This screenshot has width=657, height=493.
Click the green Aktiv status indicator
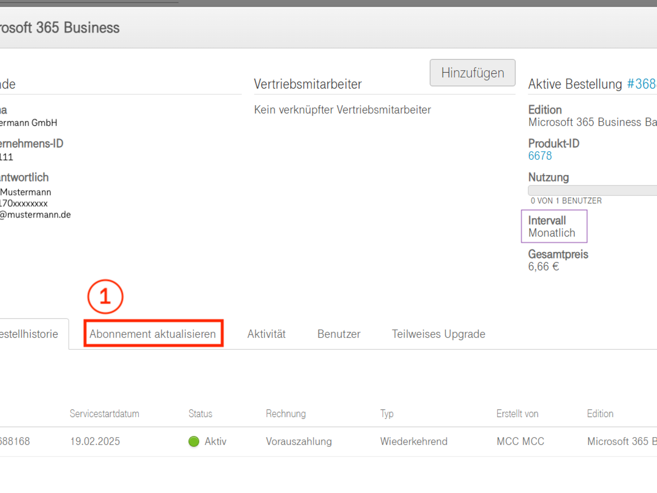(193, 442)
